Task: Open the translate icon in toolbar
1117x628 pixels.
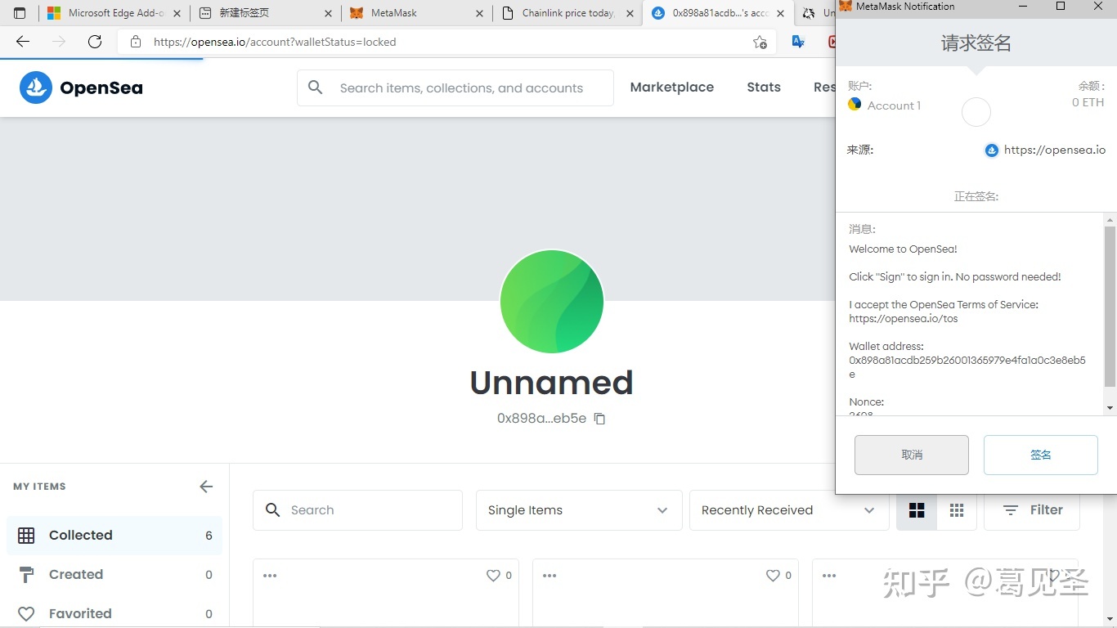Action: [x=798, y=42]
